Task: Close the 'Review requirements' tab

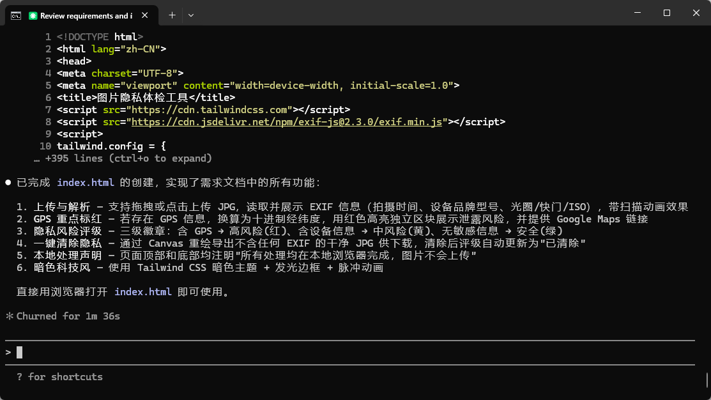Action: pyautogui.click(x=144, y=15)
